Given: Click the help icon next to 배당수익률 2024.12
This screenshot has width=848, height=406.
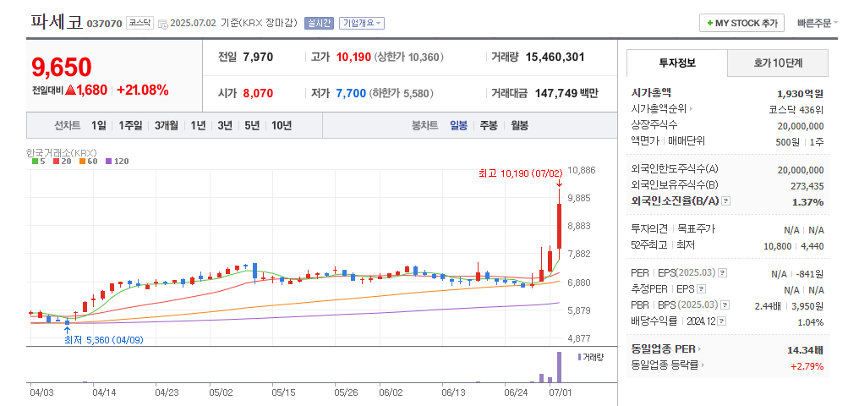Looking at the screenshot, I should (x=722, y=321).
